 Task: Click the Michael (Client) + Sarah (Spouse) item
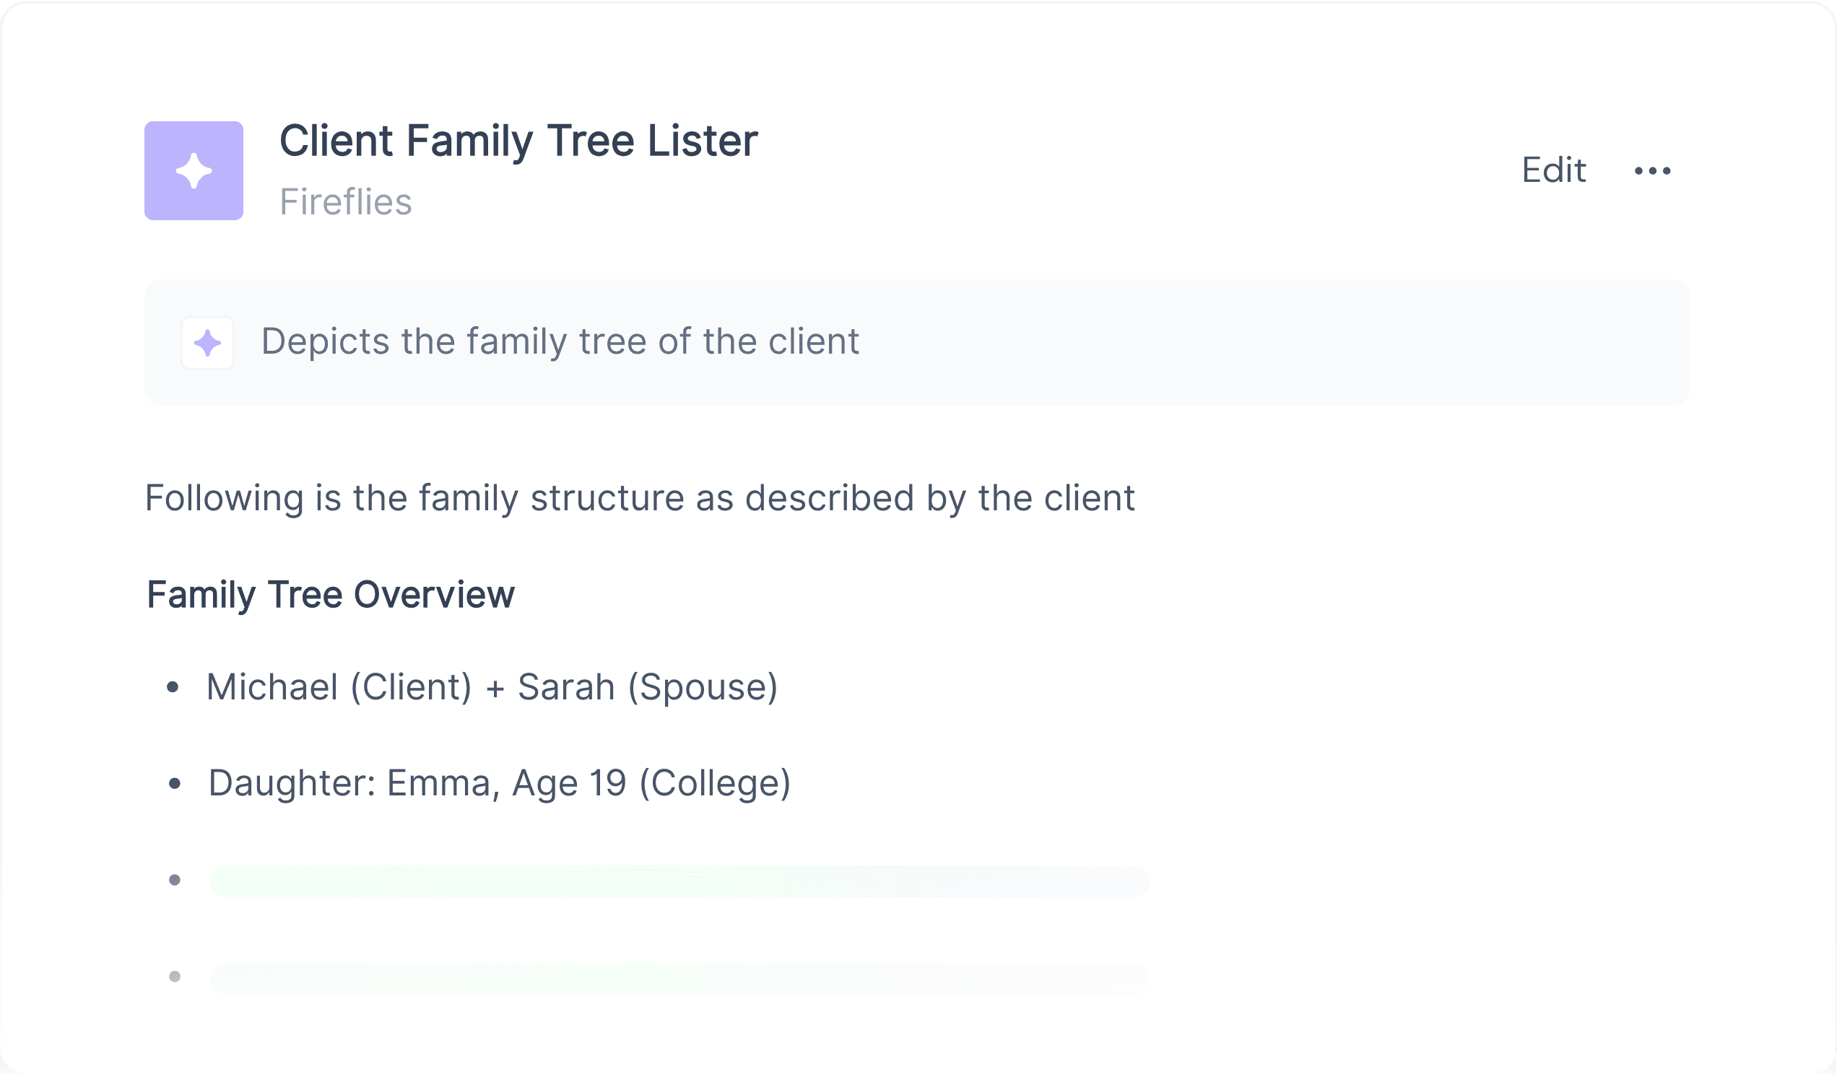tap(492, 687)
